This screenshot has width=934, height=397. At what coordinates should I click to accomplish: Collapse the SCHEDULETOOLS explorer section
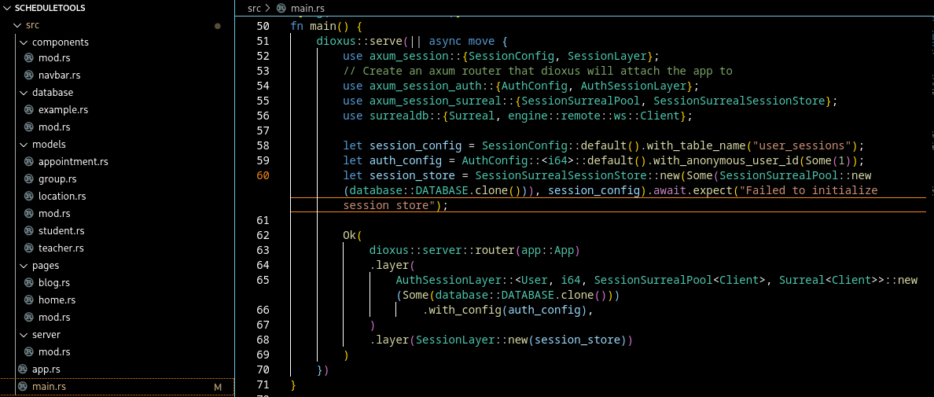[7, 8]
